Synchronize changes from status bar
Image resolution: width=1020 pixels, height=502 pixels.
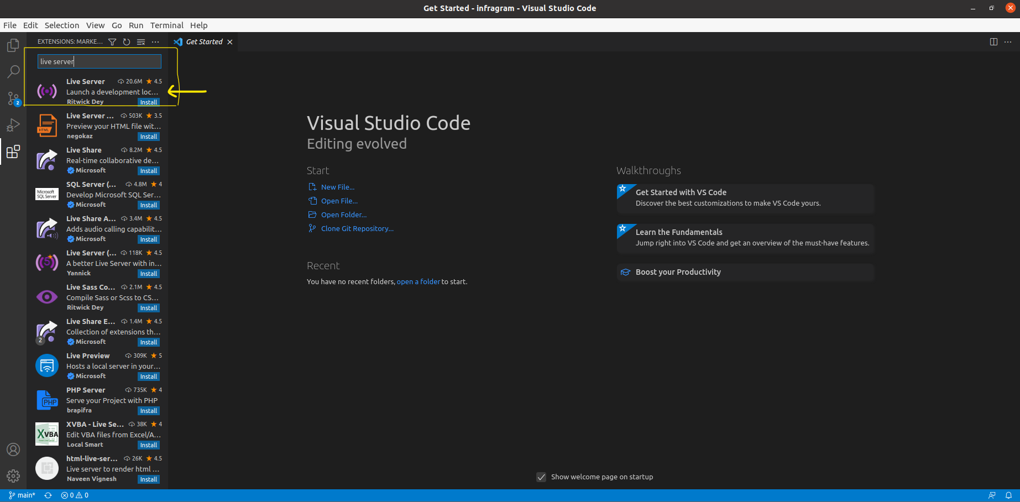click(48, 495)
